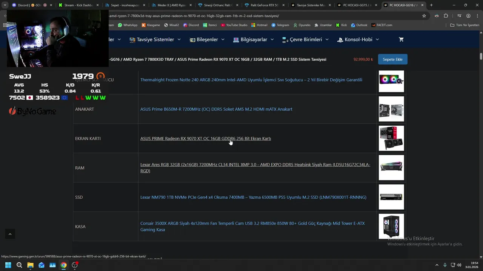Screen dimensions: 483x271
Task: Switch to the Tavsiye Sistemler tab
Action: [310, 5]
